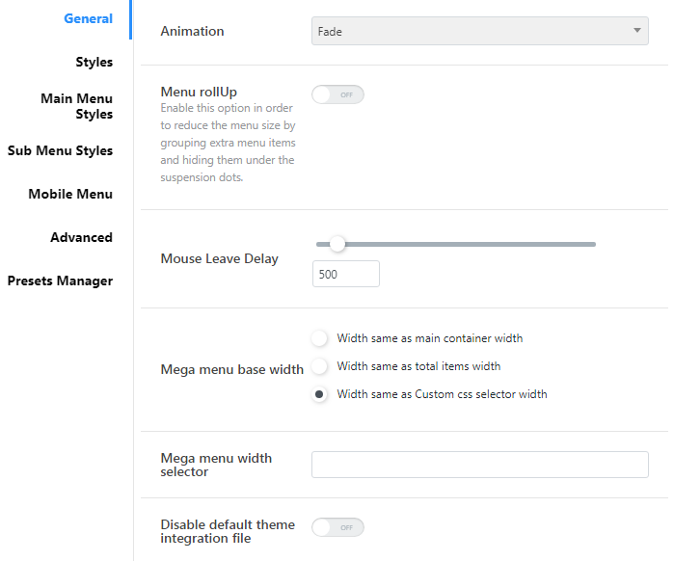
Task: Switch to the Advanced tab
Action: pos(81,237)
